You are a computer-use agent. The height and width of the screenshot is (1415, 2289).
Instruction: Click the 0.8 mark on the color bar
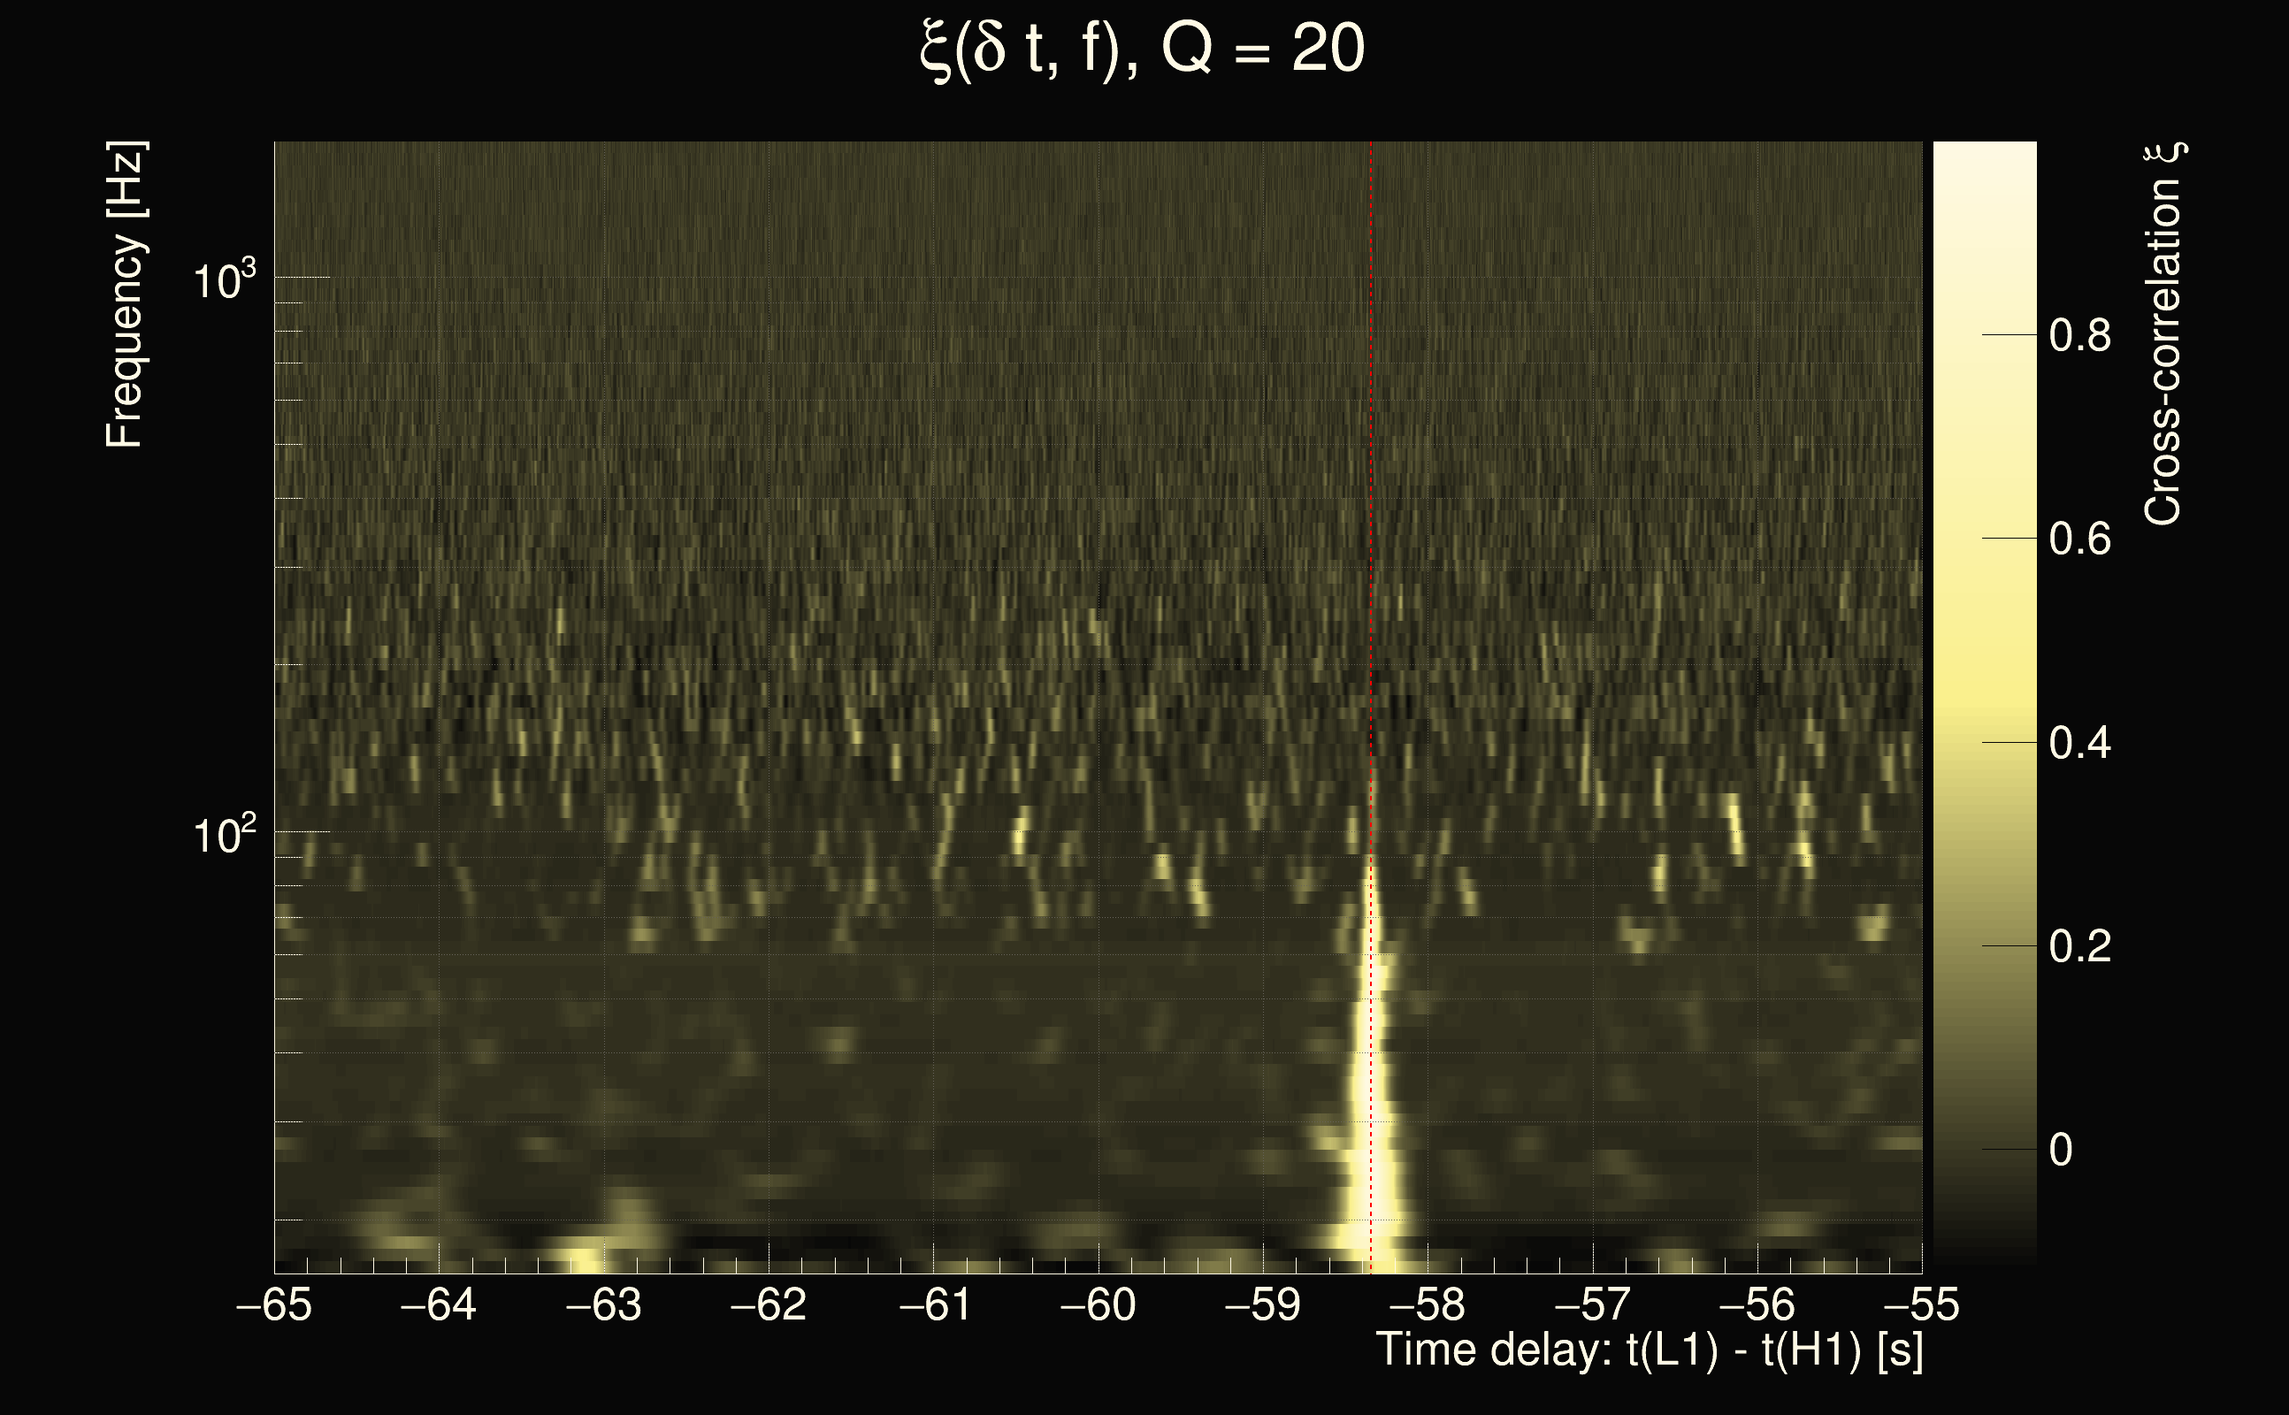pyautogui.click(x=2079, y=335)
